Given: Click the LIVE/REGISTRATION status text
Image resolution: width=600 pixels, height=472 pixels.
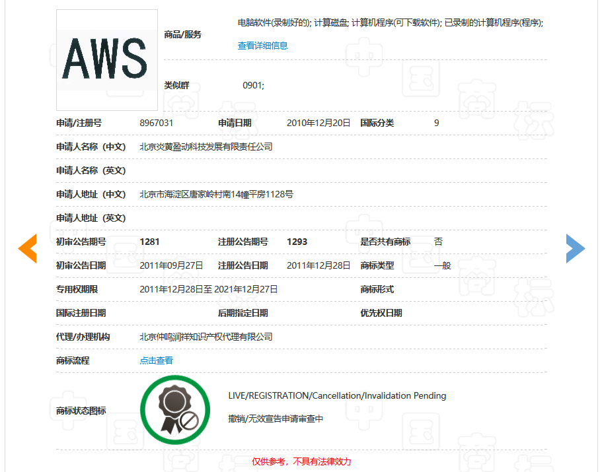Looking at the screenshot, I should pyautogui.click(x=335, y=395).
